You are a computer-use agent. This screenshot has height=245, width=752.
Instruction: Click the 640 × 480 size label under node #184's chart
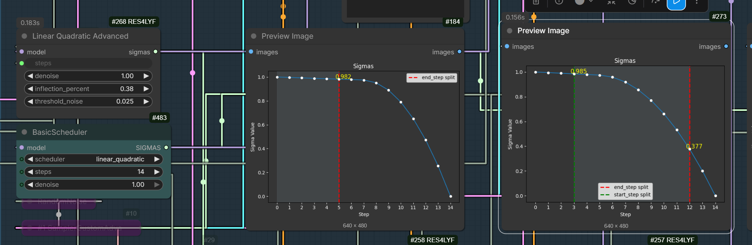point(355,225)
